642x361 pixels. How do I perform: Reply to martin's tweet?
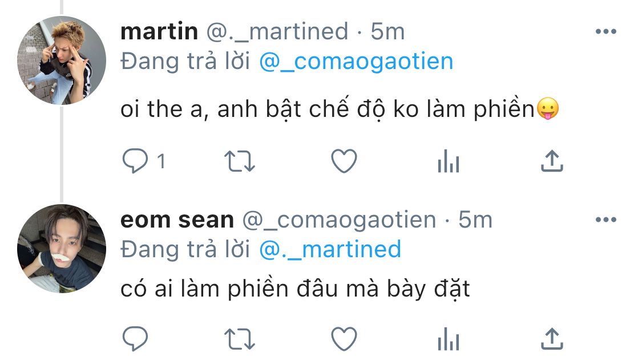point(135,161)
